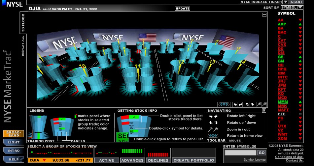
Task: Click the rotate left arrow in 3D toolbar
Action: [x=240, y=104]
